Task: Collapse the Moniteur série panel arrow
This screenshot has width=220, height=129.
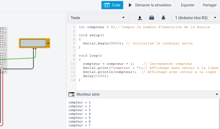Action: (x=217, y=94)
